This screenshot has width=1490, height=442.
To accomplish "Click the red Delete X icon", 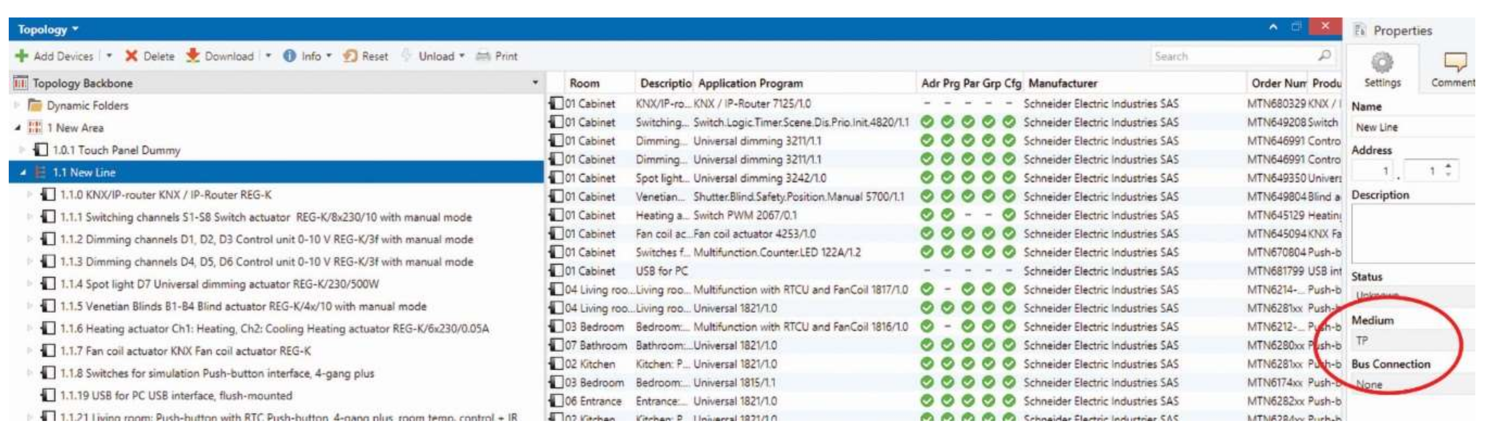I will point(131,56).
